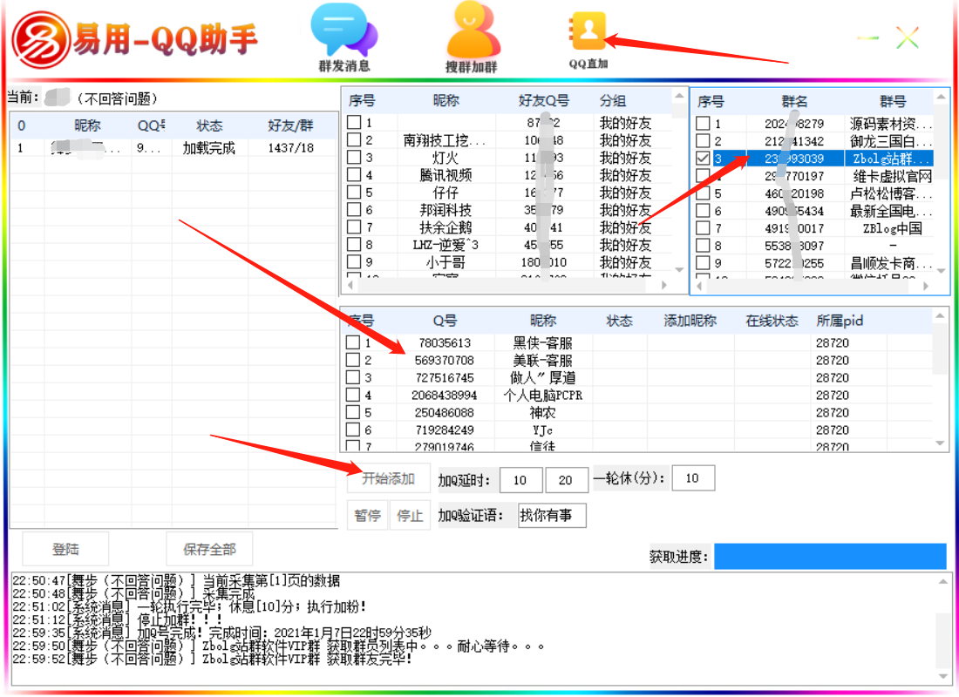Click the 获取进度 blue progress bar
The image size is (959, 697).
(x=830, y=556)
